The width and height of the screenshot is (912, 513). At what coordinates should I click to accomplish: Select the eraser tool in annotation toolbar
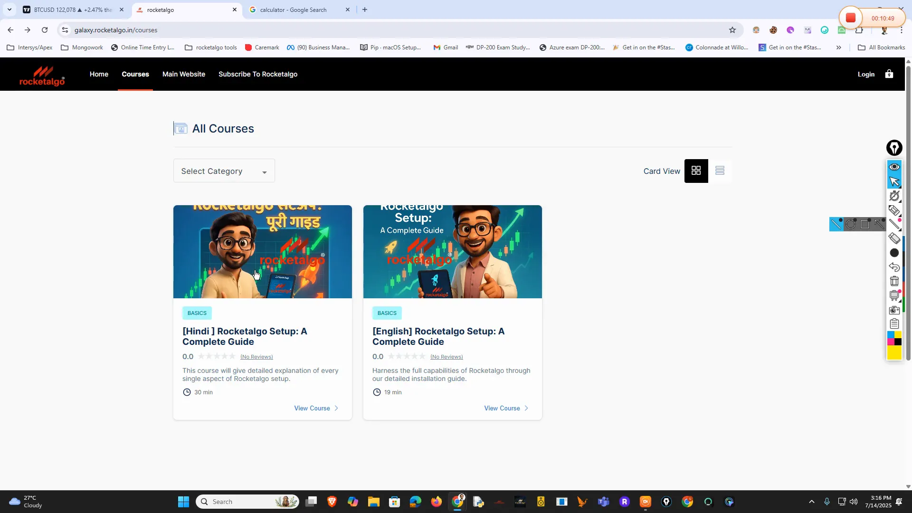pos(894,238)
